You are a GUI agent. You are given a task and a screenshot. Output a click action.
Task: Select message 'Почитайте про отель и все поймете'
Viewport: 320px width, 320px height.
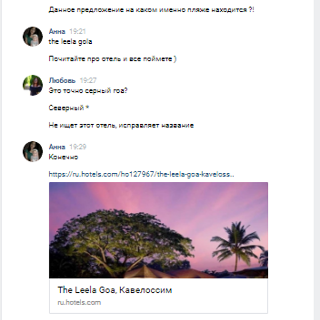pyautogui.click(x=113, y=59)
